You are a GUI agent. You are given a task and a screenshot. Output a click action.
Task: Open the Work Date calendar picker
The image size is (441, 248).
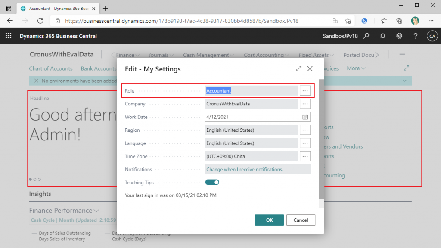click(305, 117)
